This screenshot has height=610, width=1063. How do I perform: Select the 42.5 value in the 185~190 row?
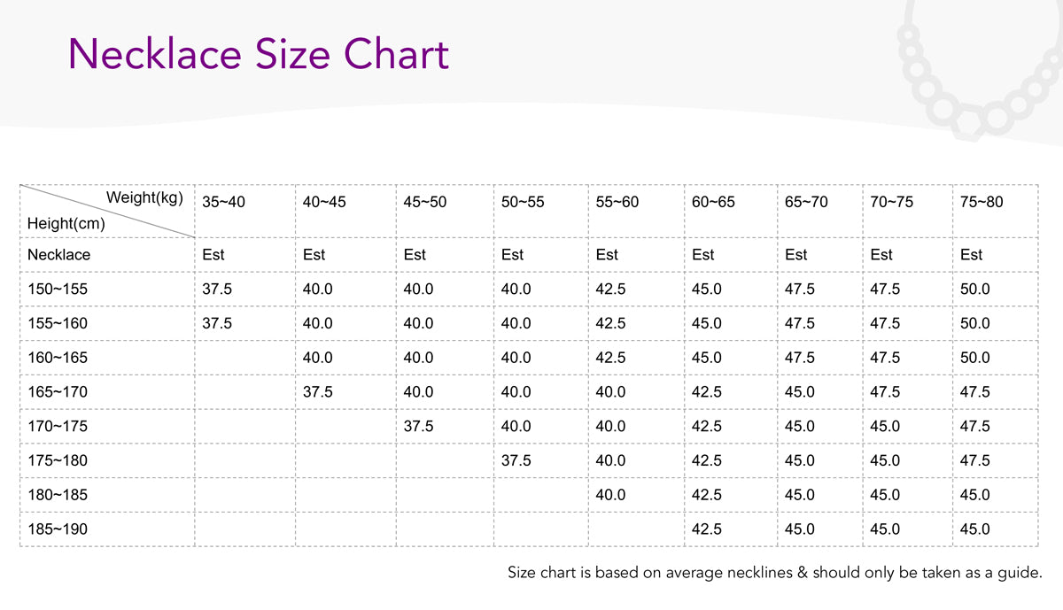pyautogui.click(x=707, y=529)
